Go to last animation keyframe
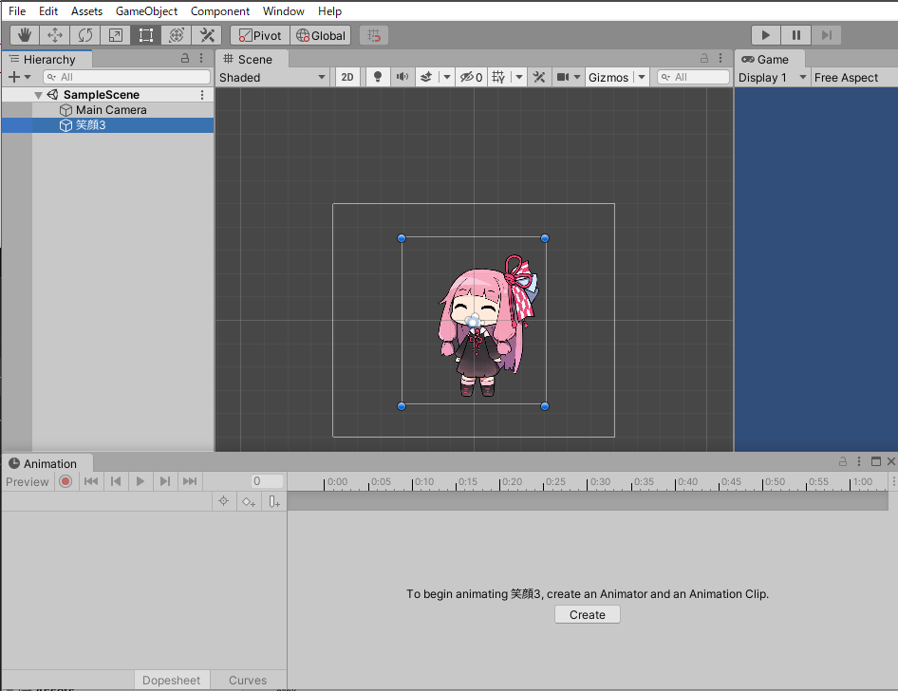898x691 pixels. tap(190, 481)
